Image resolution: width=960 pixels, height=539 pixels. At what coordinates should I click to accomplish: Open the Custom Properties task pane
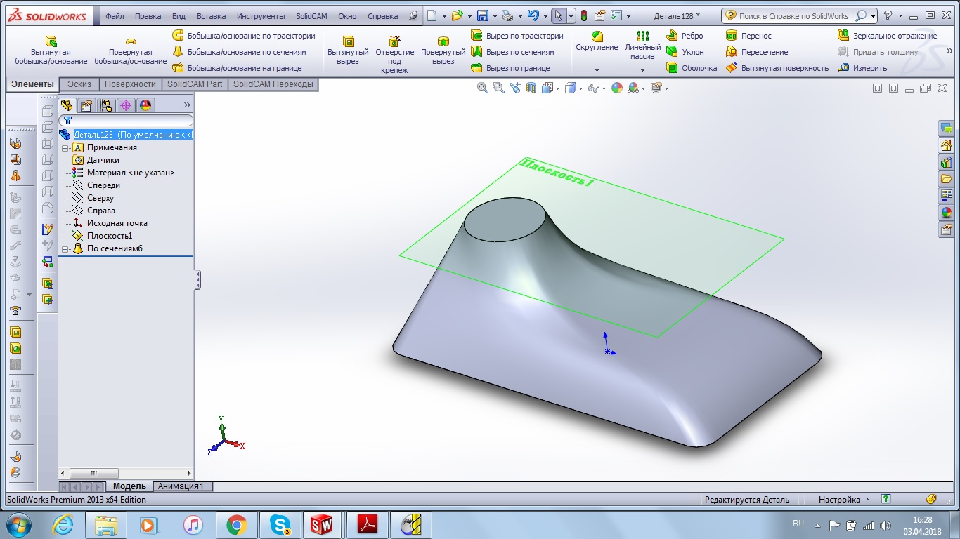947,229
